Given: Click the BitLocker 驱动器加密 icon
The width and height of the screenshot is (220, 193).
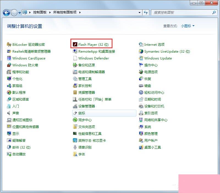Looking at the screenshot, I should pos(9,44).
